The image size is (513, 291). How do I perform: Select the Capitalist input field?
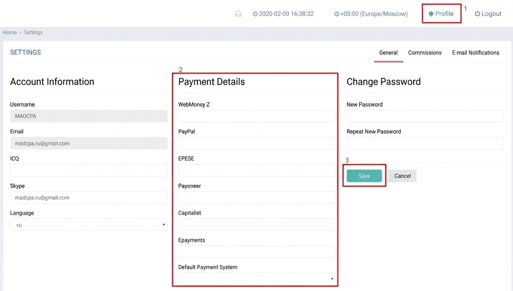point(257,225)
